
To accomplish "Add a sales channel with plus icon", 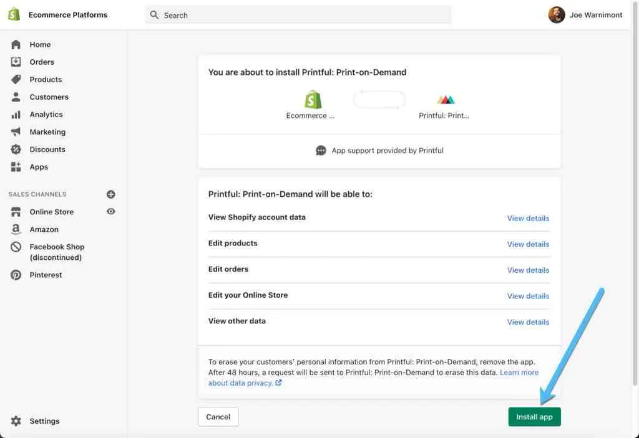I will point(111,194).
